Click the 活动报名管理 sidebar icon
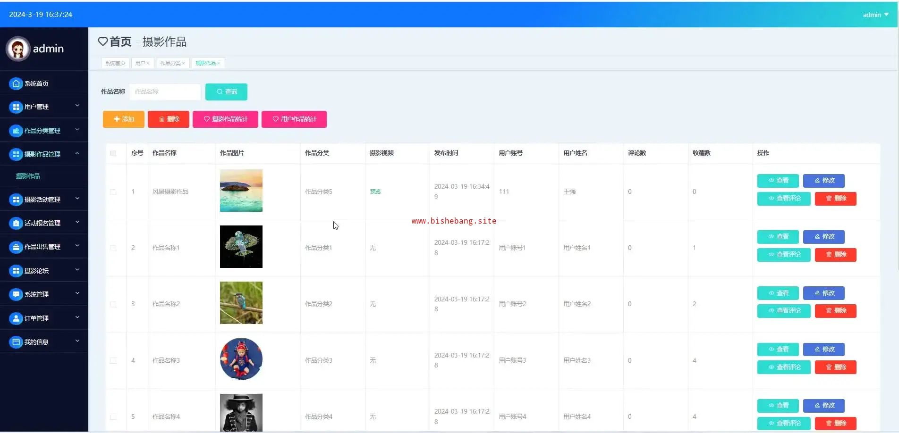 pos(16,223)
